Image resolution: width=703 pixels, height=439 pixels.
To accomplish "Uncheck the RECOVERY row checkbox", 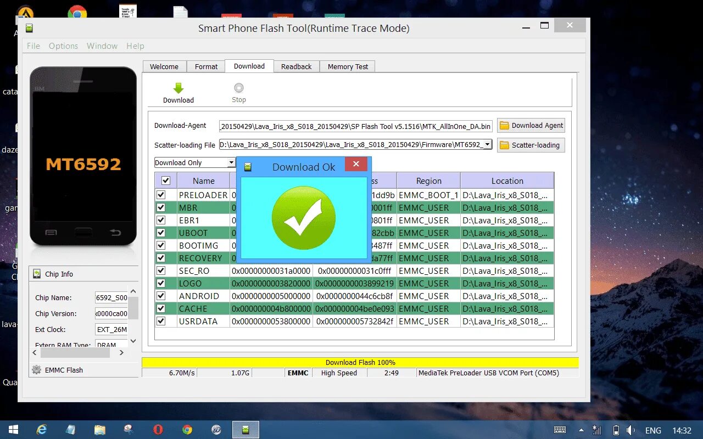I will pos(161,258).
